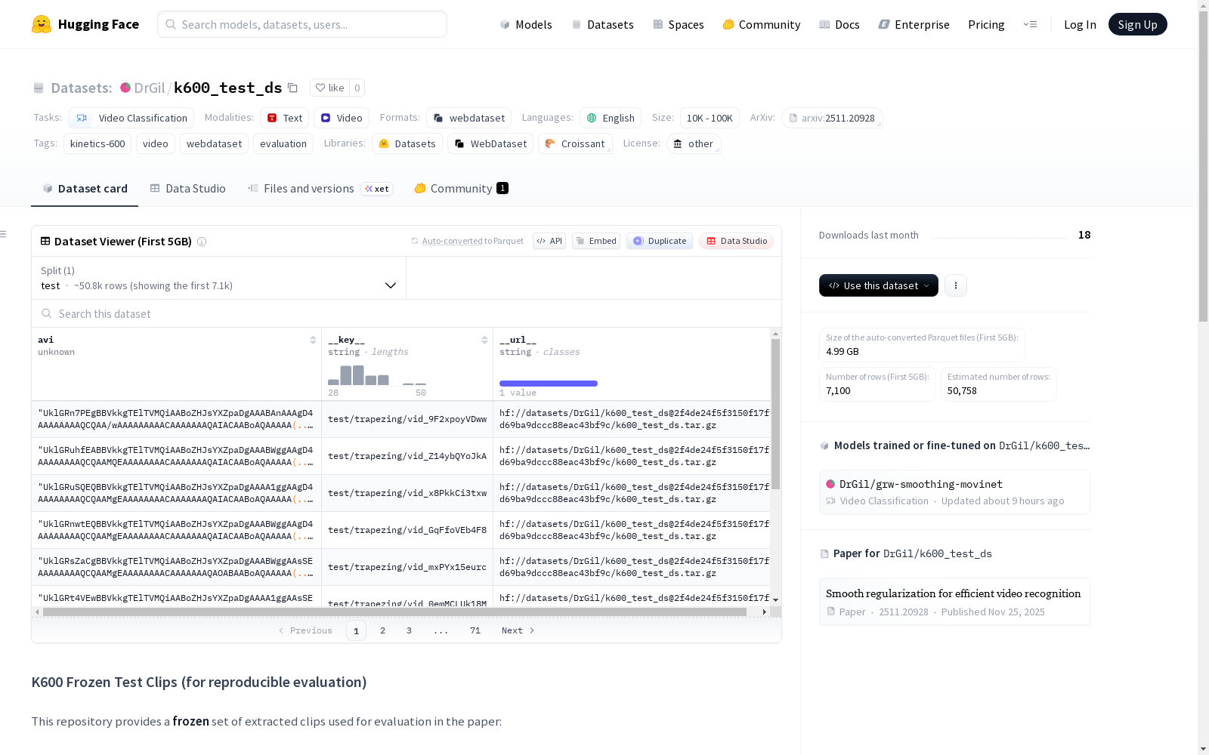The width and height of the screenshot is (1209, 755).
Task: Open Community in the top navigation
Action: pos(762,24)
